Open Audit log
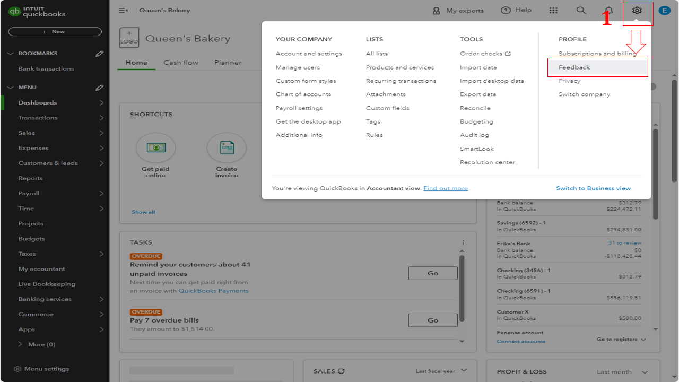This screenshot has width=679, height=382. point(474,135)
